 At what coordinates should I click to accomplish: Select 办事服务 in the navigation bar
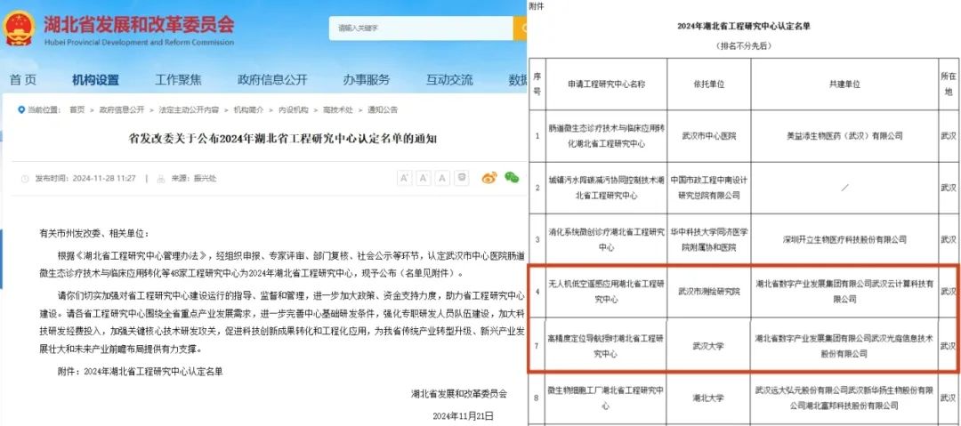[x=367, y=79]
